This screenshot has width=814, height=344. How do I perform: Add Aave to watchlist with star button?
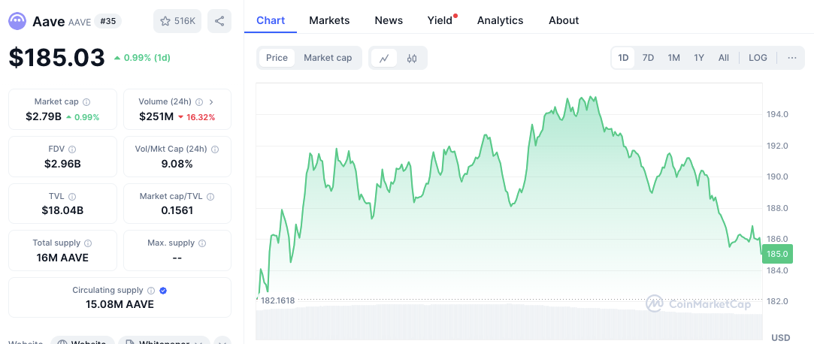coord(177,21)
